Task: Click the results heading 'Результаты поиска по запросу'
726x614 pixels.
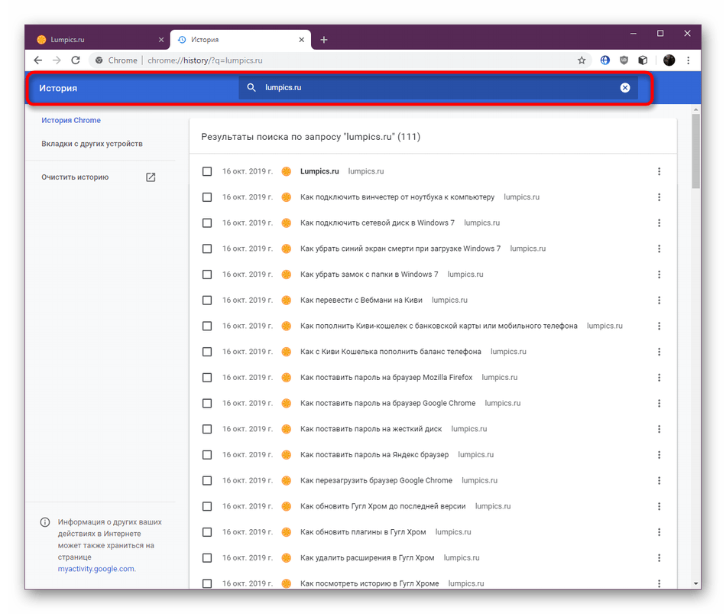Action: (310, 137)
